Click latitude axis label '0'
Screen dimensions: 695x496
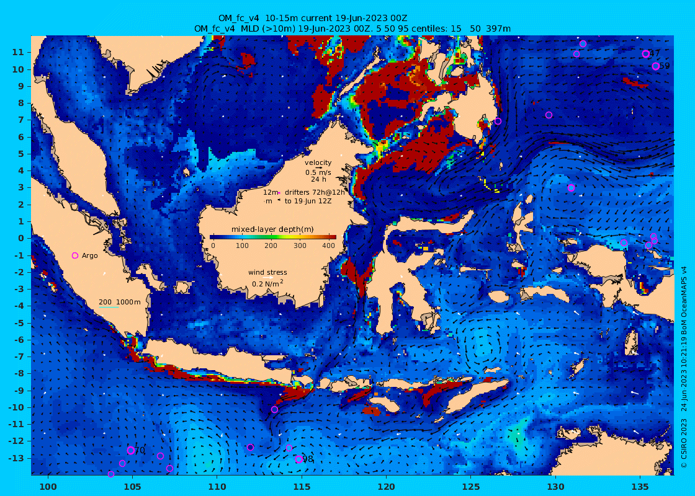21,238
